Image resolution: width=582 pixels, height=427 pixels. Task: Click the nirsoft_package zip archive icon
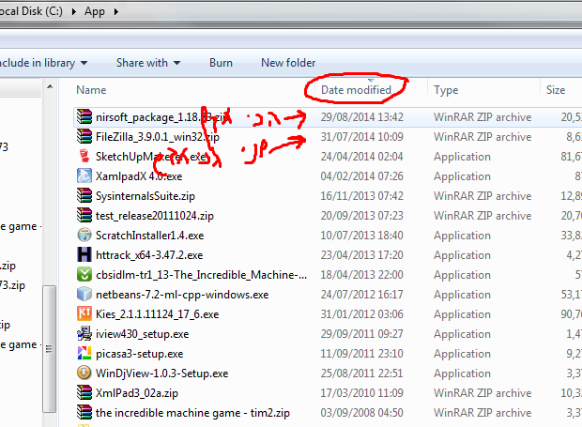coord(84,117)
